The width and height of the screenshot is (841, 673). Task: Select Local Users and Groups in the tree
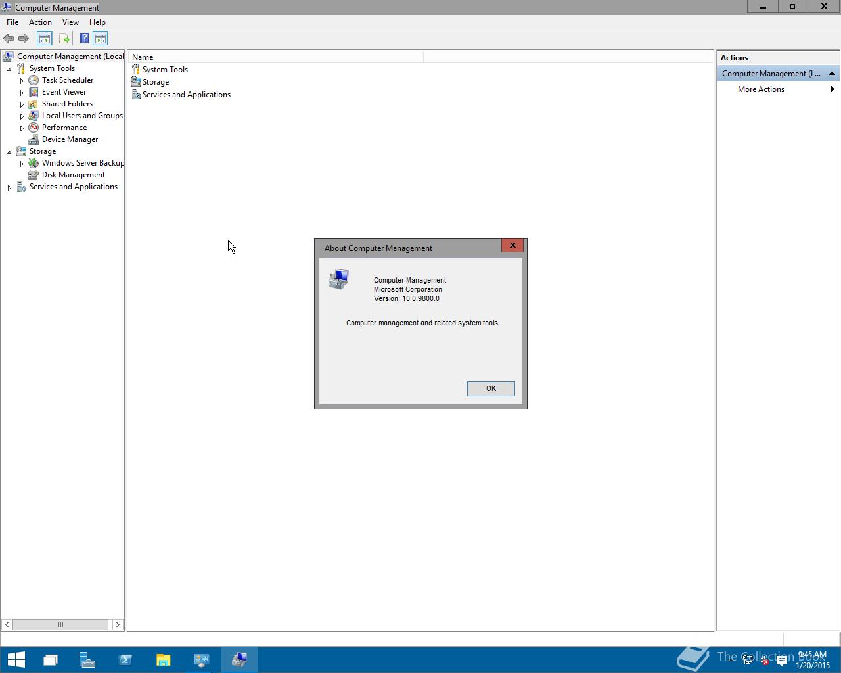[82, 116]
